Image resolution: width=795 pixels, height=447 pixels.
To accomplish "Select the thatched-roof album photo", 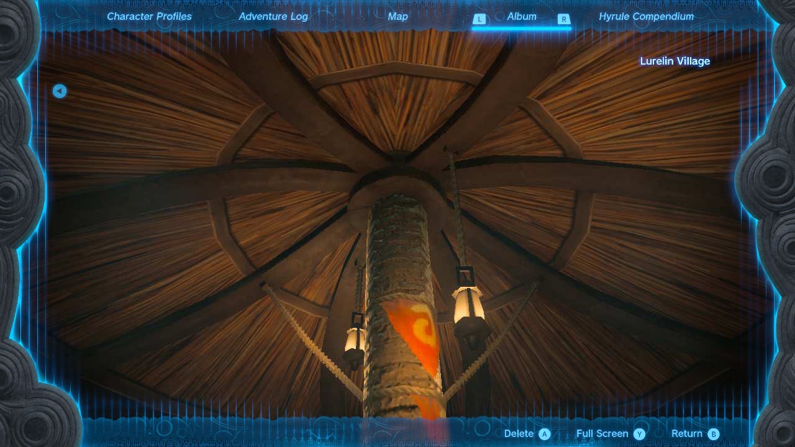I will coord(397,223).
